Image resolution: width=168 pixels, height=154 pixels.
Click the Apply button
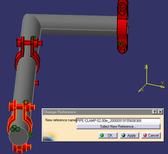129,135
